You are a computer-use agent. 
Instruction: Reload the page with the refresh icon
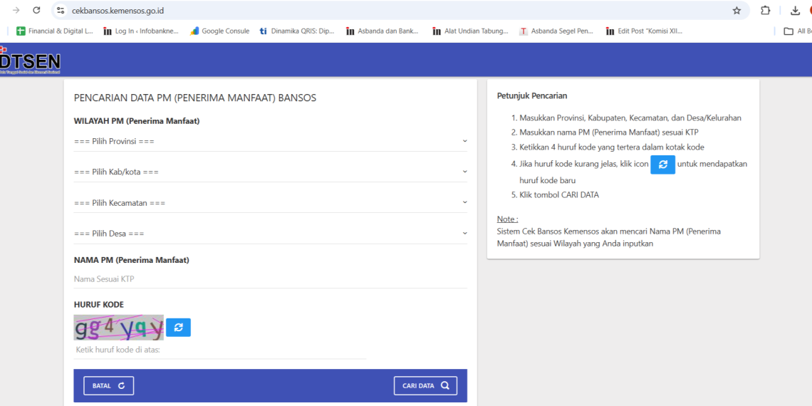pos(36,11)
